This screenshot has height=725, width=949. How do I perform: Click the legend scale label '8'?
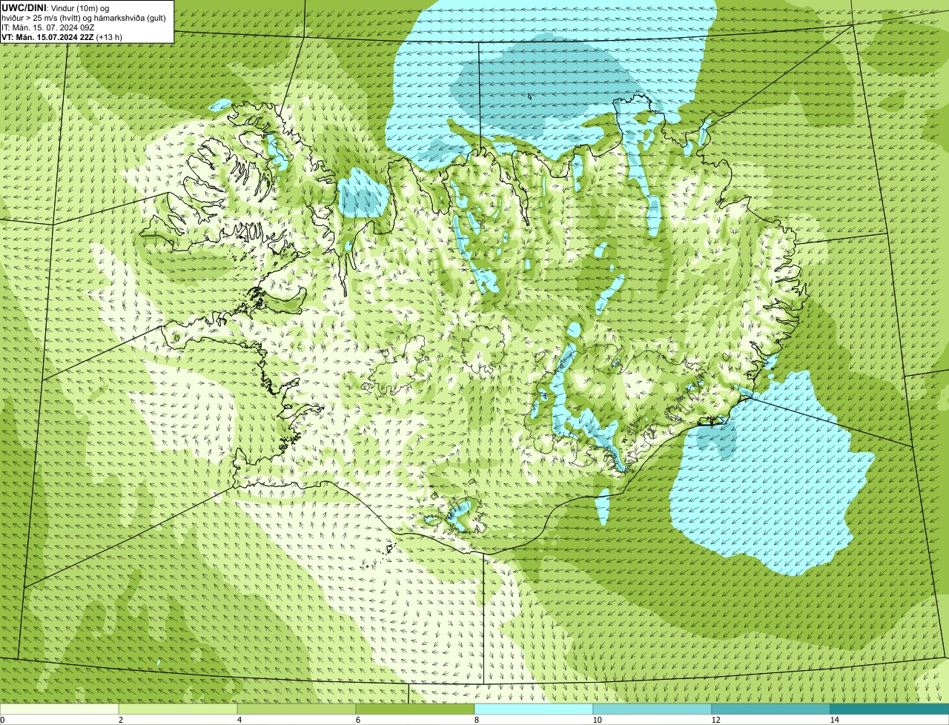[x=476, y=720]
